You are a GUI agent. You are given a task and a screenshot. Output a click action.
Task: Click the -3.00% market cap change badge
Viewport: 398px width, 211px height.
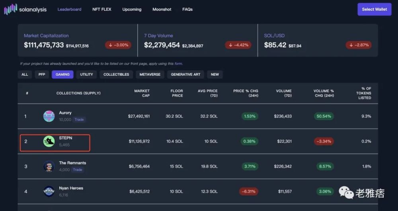(x=118, y=45)
